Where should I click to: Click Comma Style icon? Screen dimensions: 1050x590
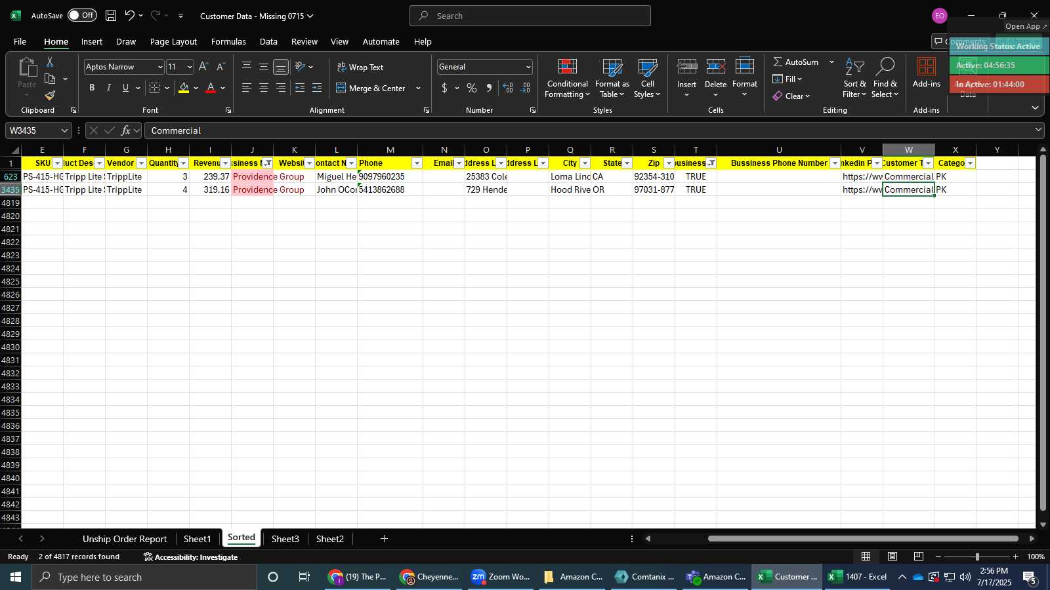489,88
